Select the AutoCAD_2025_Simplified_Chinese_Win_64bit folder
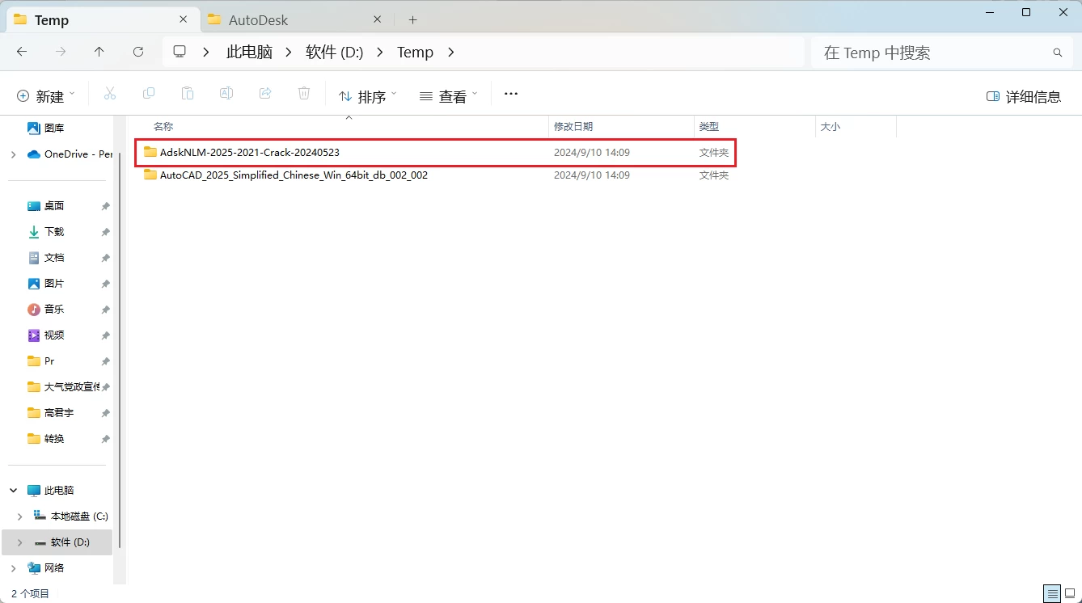The image size is (1082, 603). tap(436, 175)
